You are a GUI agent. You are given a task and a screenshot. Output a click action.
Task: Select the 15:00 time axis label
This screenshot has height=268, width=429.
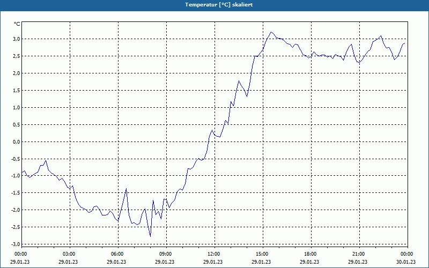[x=263, y=254]
